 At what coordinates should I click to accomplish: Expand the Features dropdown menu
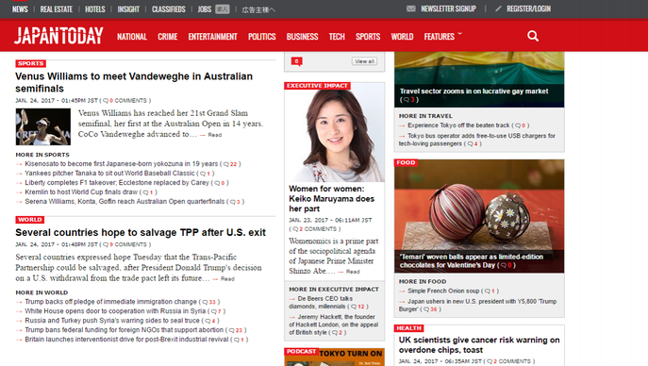pyautogui.click(x=442, y=37)
